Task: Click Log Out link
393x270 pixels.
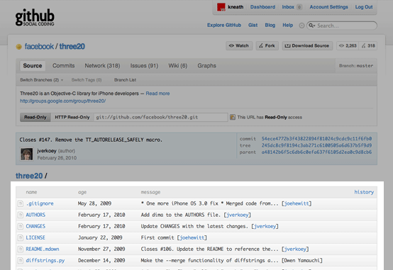Action: pyautogui.click(x=364, y=7)
